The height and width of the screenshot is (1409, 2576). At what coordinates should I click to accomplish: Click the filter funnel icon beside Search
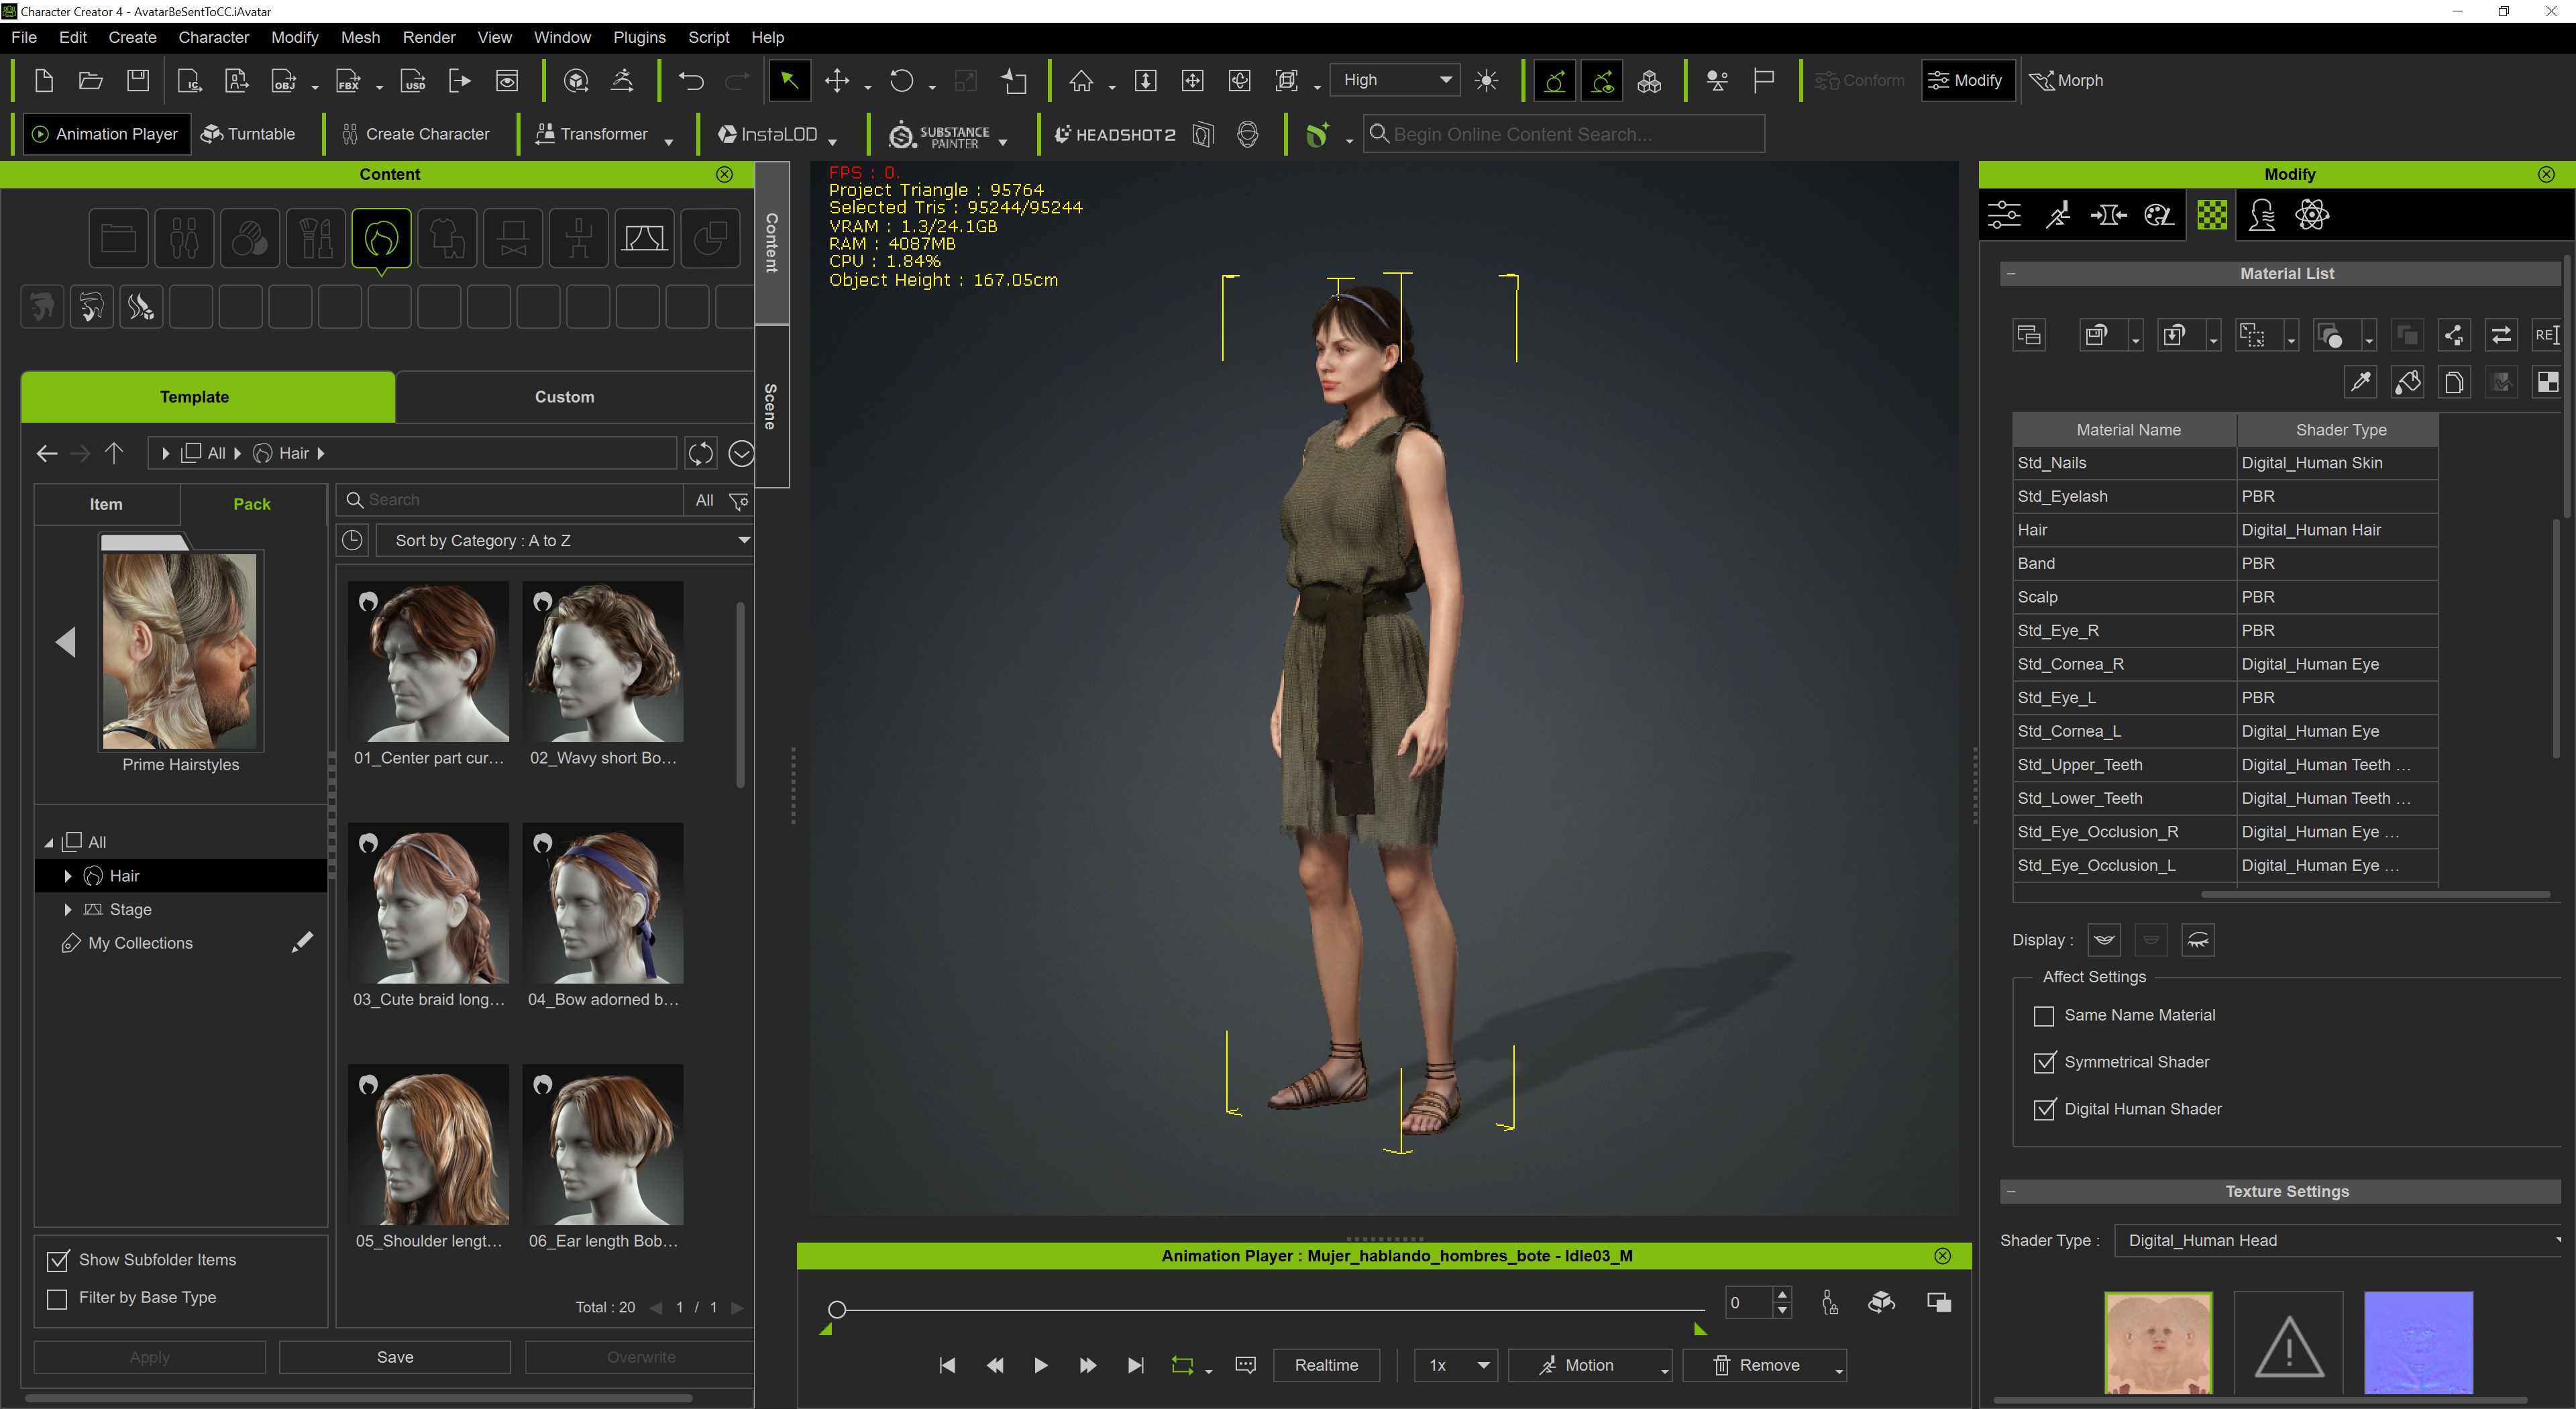739,500
